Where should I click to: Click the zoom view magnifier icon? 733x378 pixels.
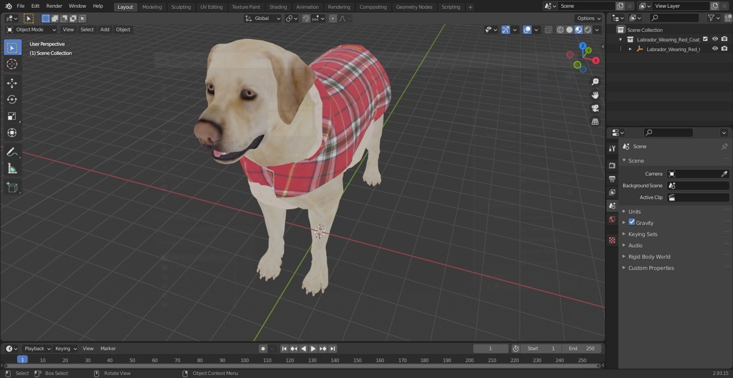click(595, 82)
